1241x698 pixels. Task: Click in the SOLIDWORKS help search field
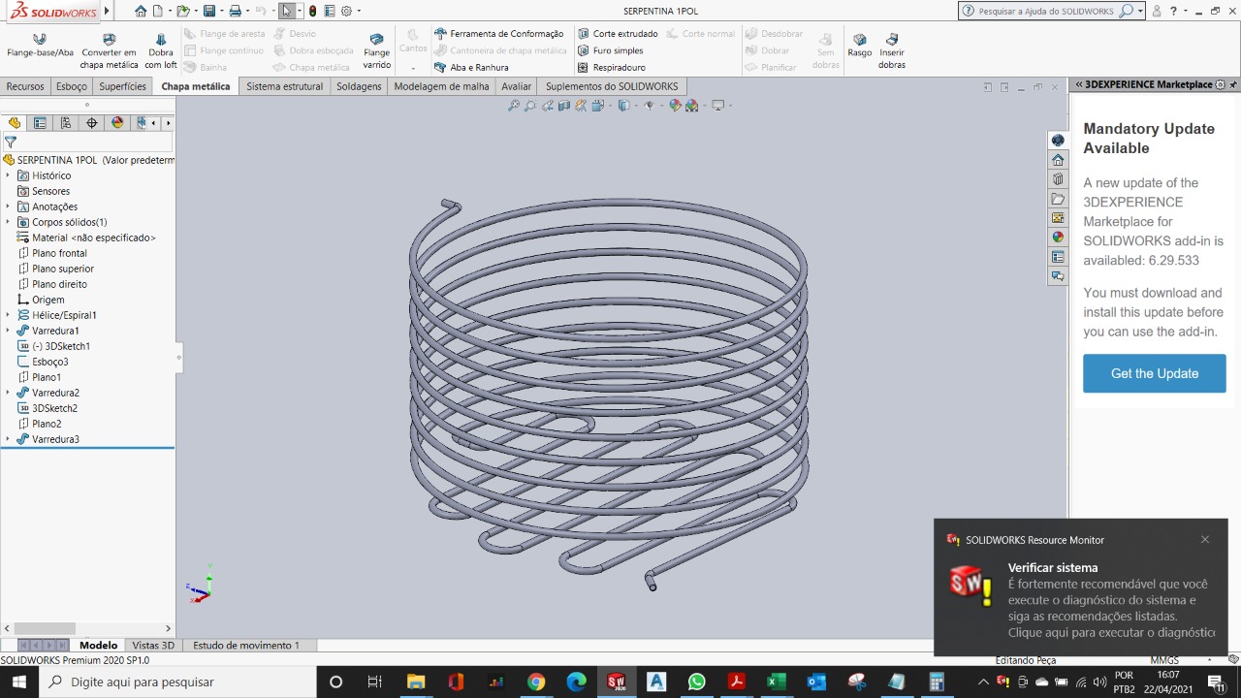(x=1045, y=12)
